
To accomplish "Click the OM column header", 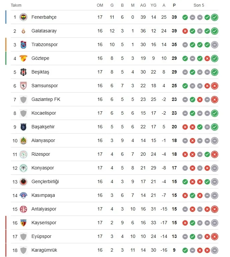I will pos(100,5).
